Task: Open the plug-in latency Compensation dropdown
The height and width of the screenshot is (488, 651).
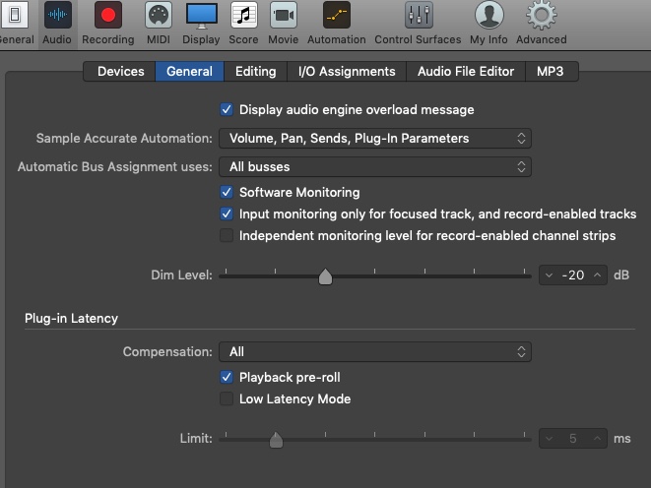Action: pos(375,352)
